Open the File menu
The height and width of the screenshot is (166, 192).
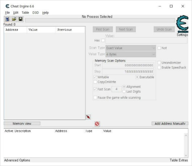tap(7, 13)
